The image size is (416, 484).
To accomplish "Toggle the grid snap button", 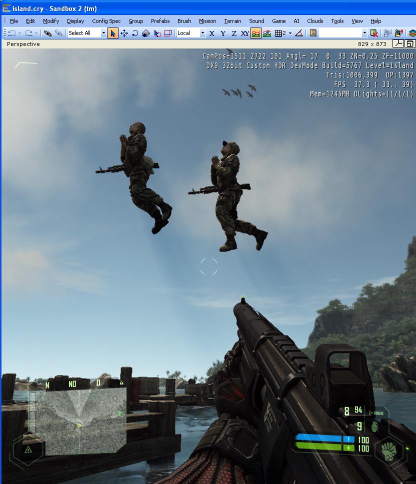I will tap(280, 33).
